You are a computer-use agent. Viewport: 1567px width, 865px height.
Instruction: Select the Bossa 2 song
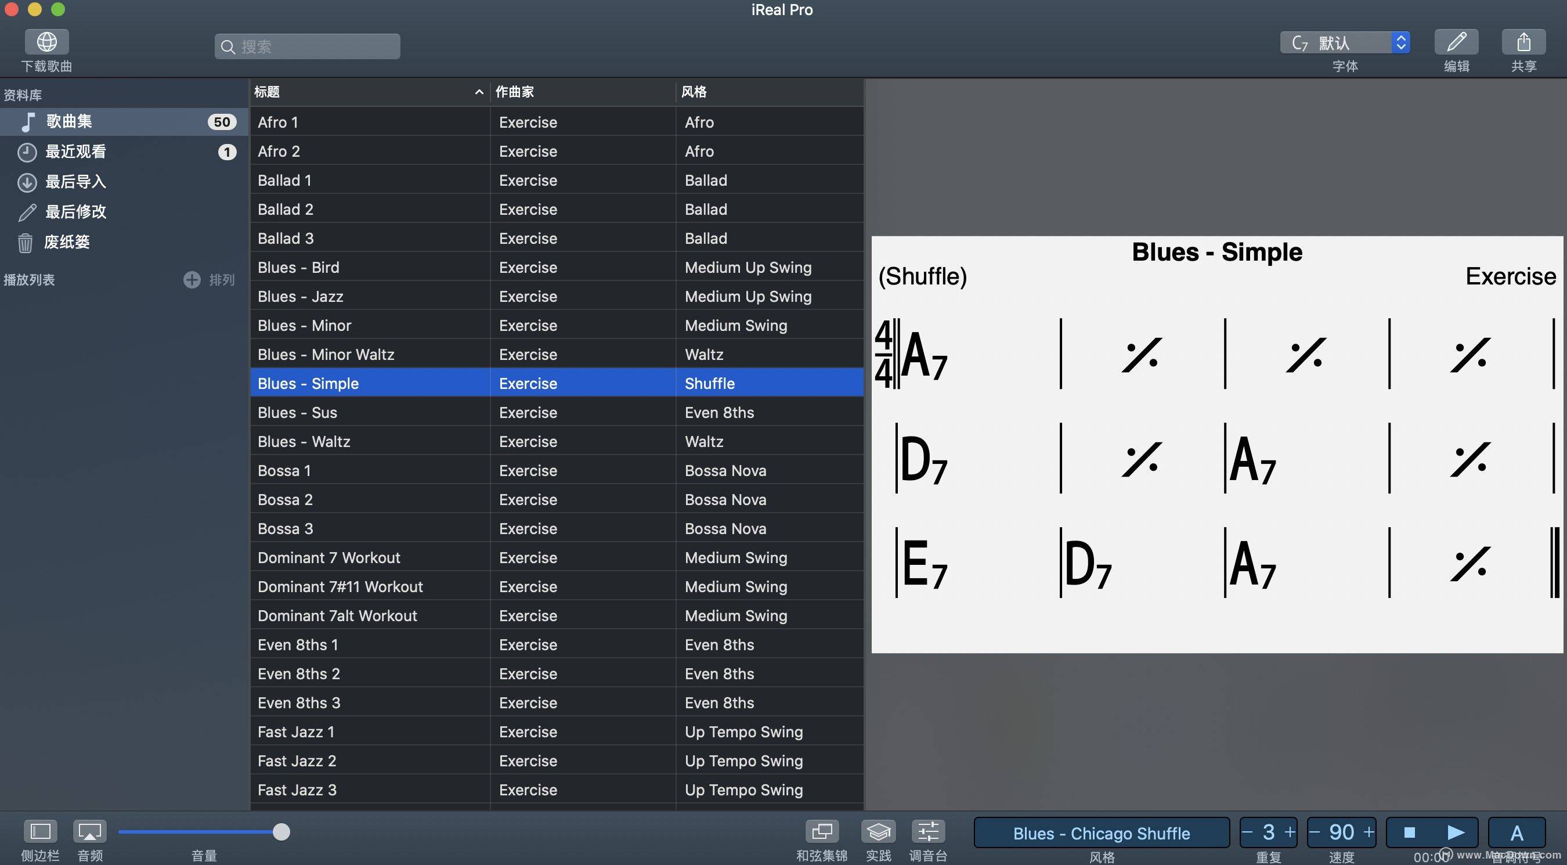557,500
